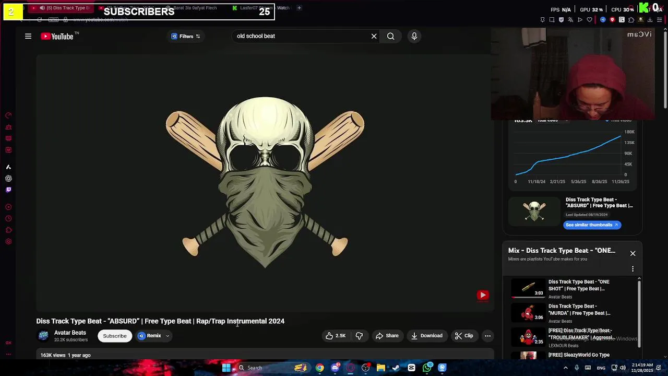Close the Mix playlist panel
This screenshot has width=668, height=376.
pos(633,253)
